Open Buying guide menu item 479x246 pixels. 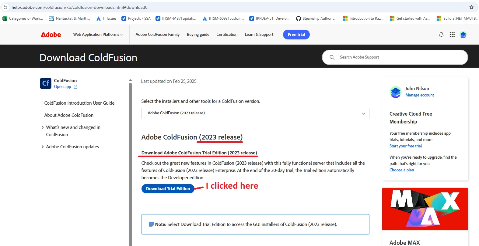(198, 35)
